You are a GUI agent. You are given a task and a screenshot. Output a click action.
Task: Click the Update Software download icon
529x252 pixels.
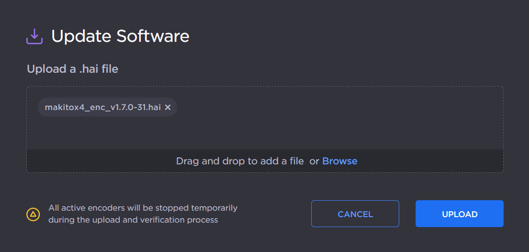pos(34,36)
